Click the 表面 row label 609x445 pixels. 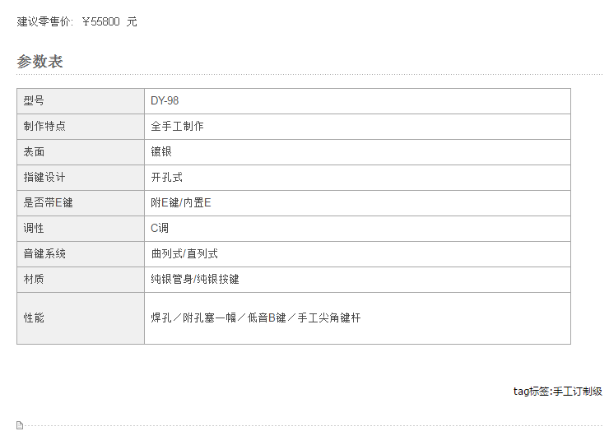point(81,152)
